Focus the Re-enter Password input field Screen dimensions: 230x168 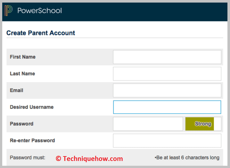coord(167,140)
